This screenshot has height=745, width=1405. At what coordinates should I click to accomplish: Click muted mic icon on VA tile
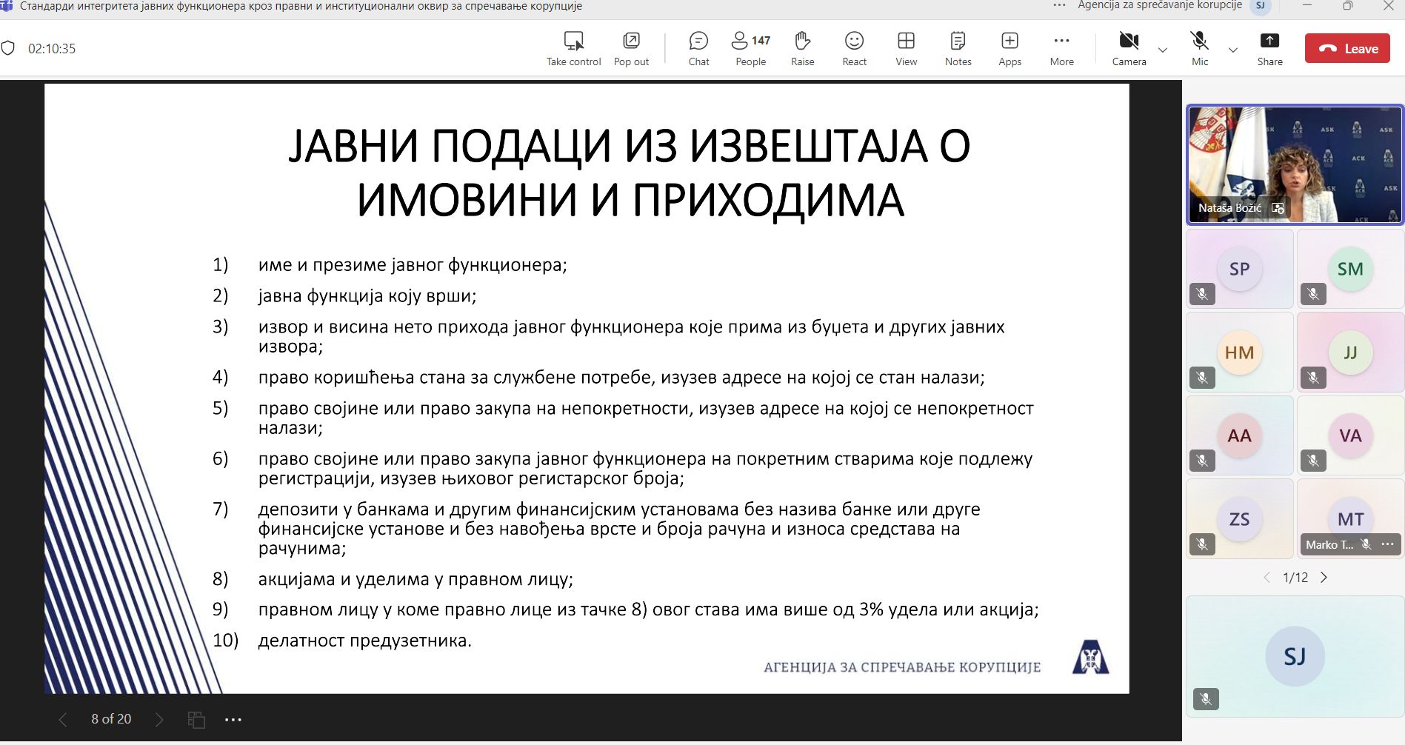pyautogui.click(x=1313, y=461)
